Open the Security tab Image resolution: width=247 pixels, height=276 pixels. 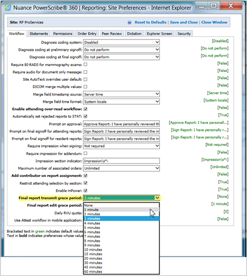pyautogui.click(x=184, y=34)
